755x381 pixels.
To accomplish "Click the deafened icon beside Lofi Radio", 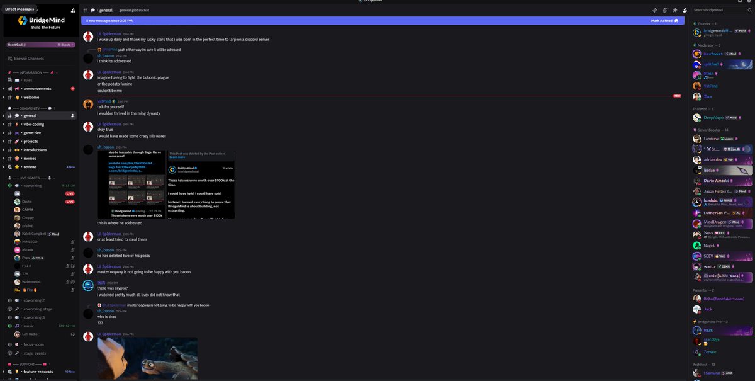I will pyautogui.click(x=73, y=334).
